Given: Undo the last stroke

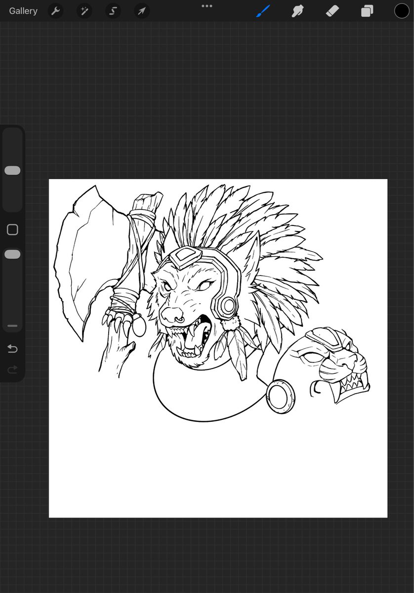Looking at the screenshot, I should [x=12, y=348].
